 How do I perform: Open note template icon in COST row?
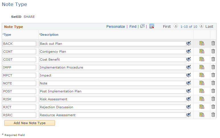click(202, 59)
